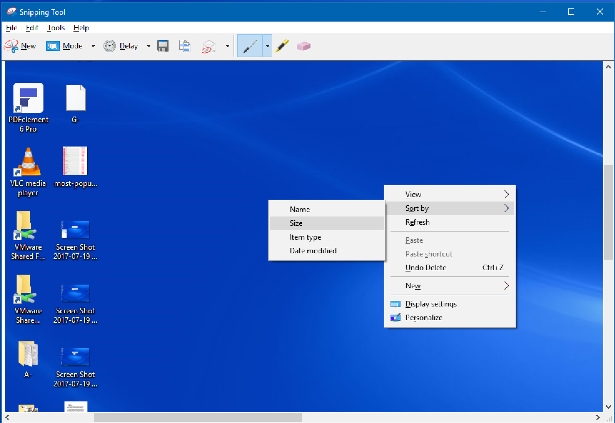
Task: Click the Send Snip email icon
Action: [208, 46]
